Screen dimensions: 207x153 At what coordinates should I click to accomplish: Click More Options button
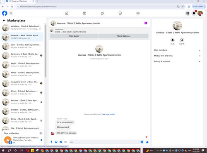(123, 36)
